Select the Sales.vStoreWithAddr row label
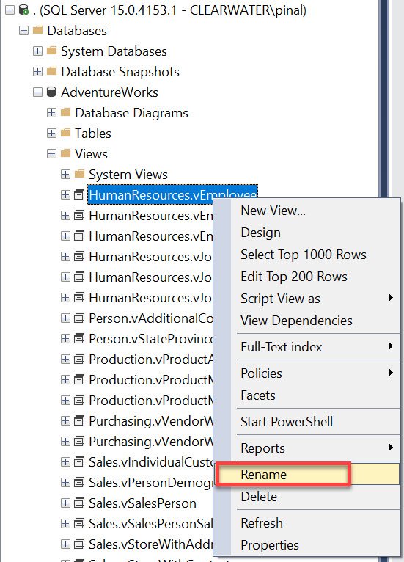 tap(151, 544)
